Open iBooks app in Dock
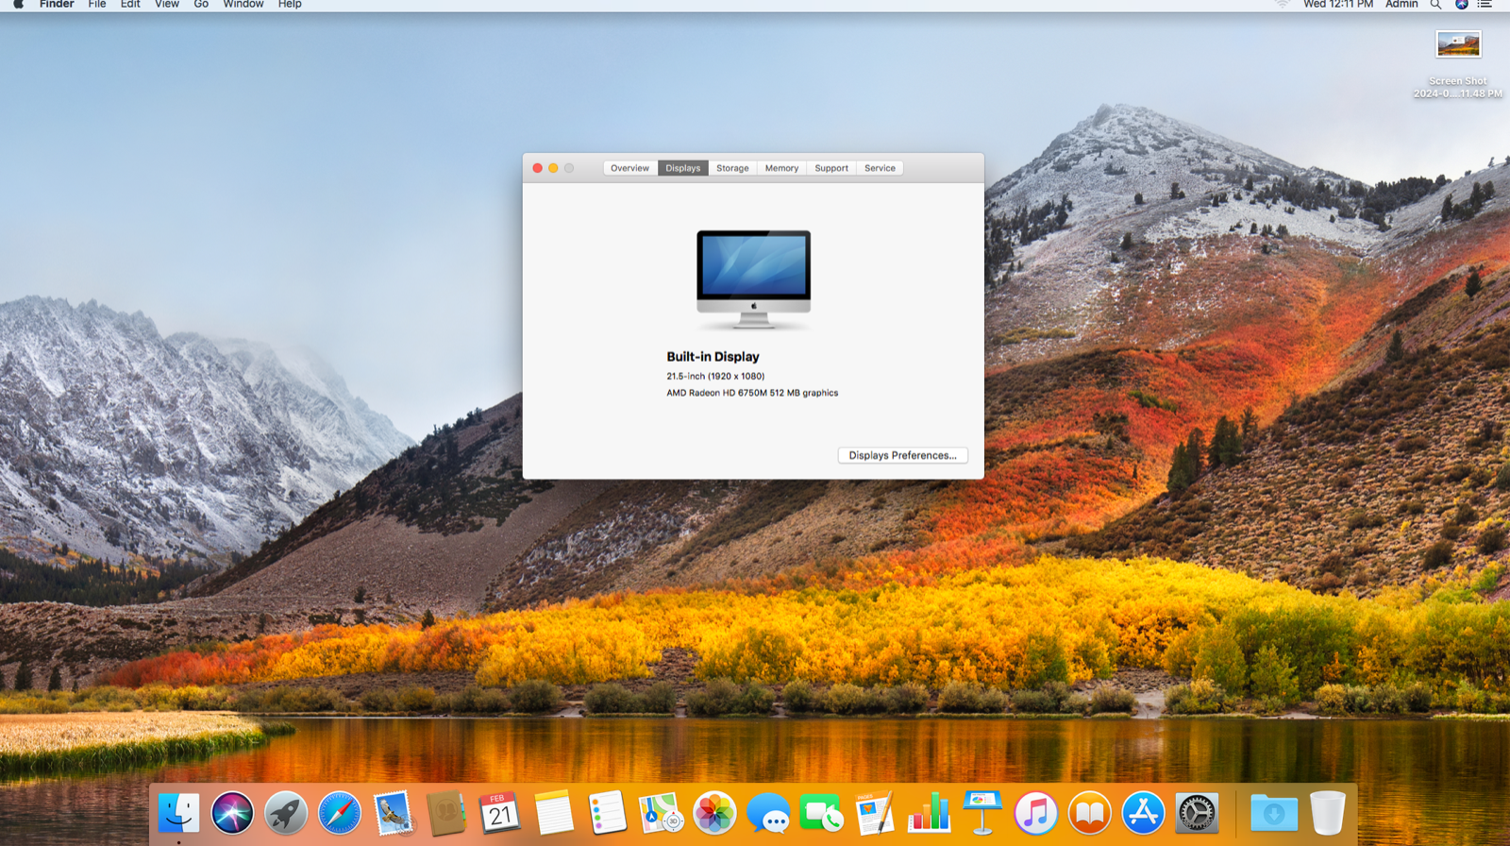1510x846 pixels. coord(1089,813)
